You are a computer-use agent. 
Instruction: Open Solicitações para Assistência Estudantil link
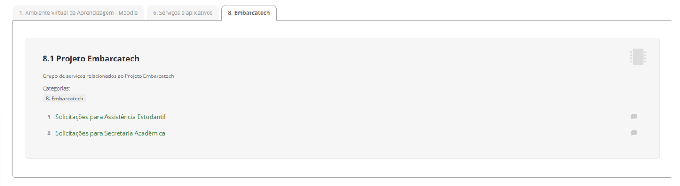tap(110, 117)
